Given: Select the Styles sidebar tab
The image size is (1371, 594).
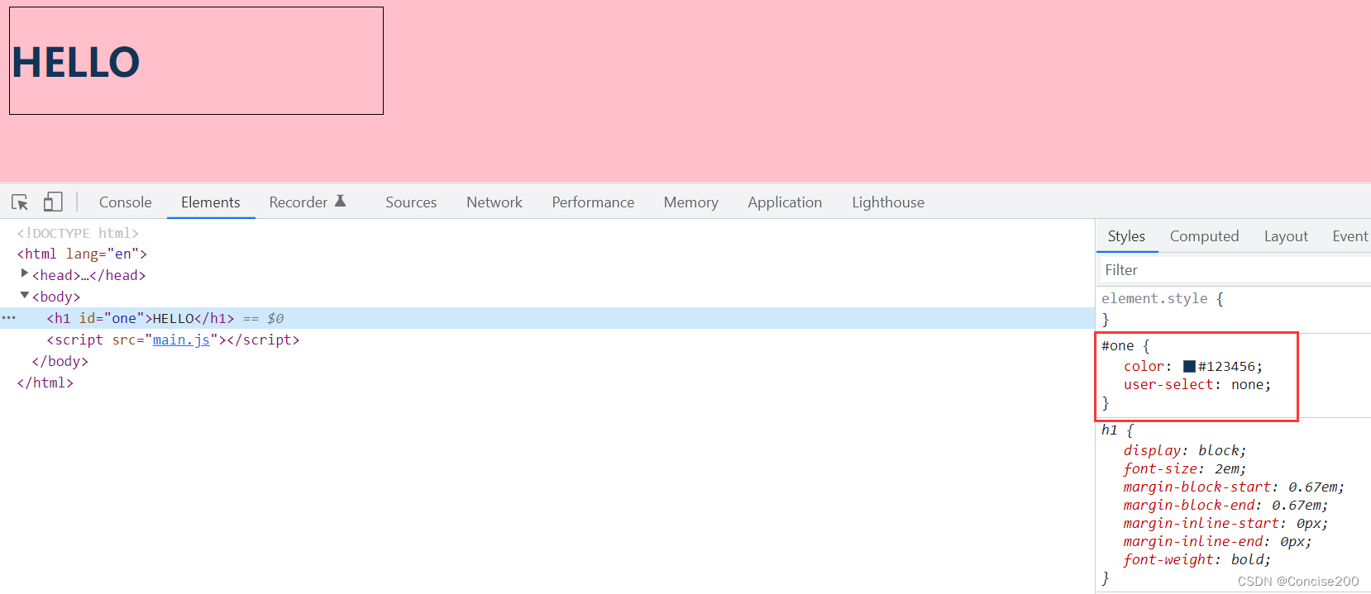Looking at the screenshot, I should tap(1126, 236).
